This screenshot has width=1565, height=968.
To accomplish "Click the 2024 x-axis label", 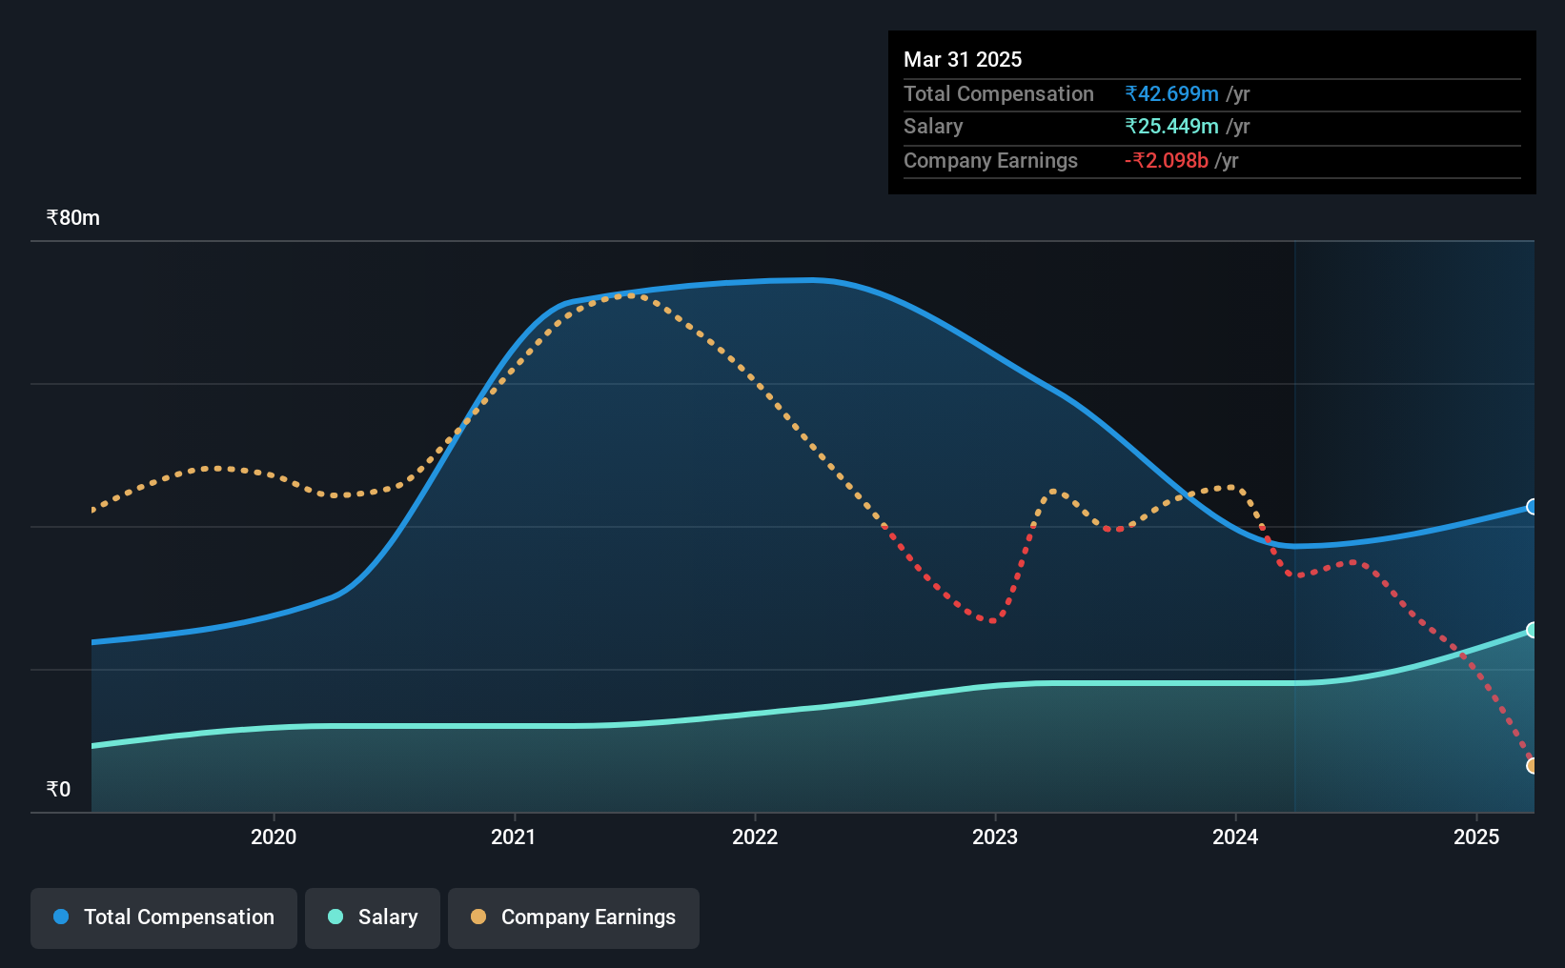I will pyautogui.click(x=1235, y=837).
